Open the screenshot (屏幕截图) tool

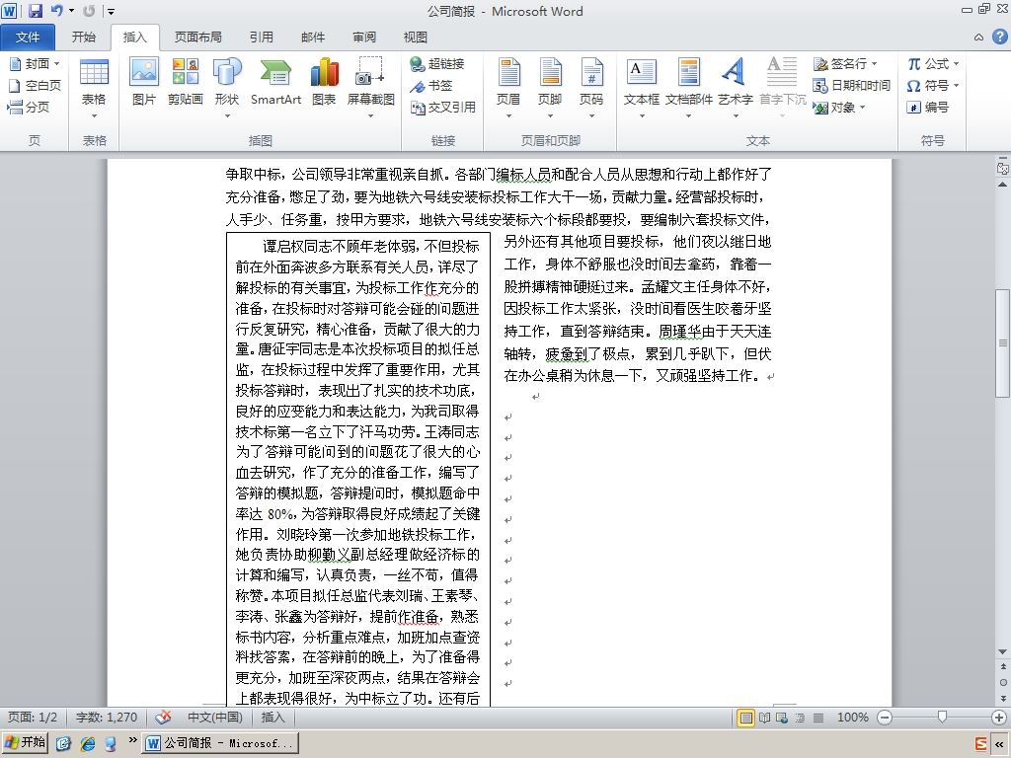click(371, 88)
